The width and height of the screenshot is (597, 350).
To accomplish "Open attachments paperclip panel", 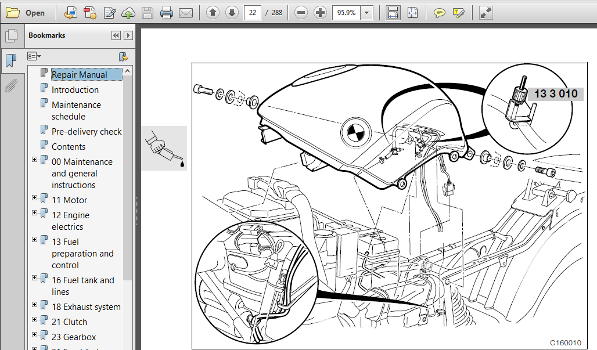I will click(12, 85).
